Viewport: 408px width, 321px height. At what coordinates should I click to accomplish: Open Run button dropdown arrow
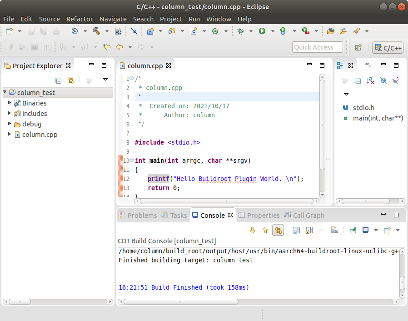[273, 31]
